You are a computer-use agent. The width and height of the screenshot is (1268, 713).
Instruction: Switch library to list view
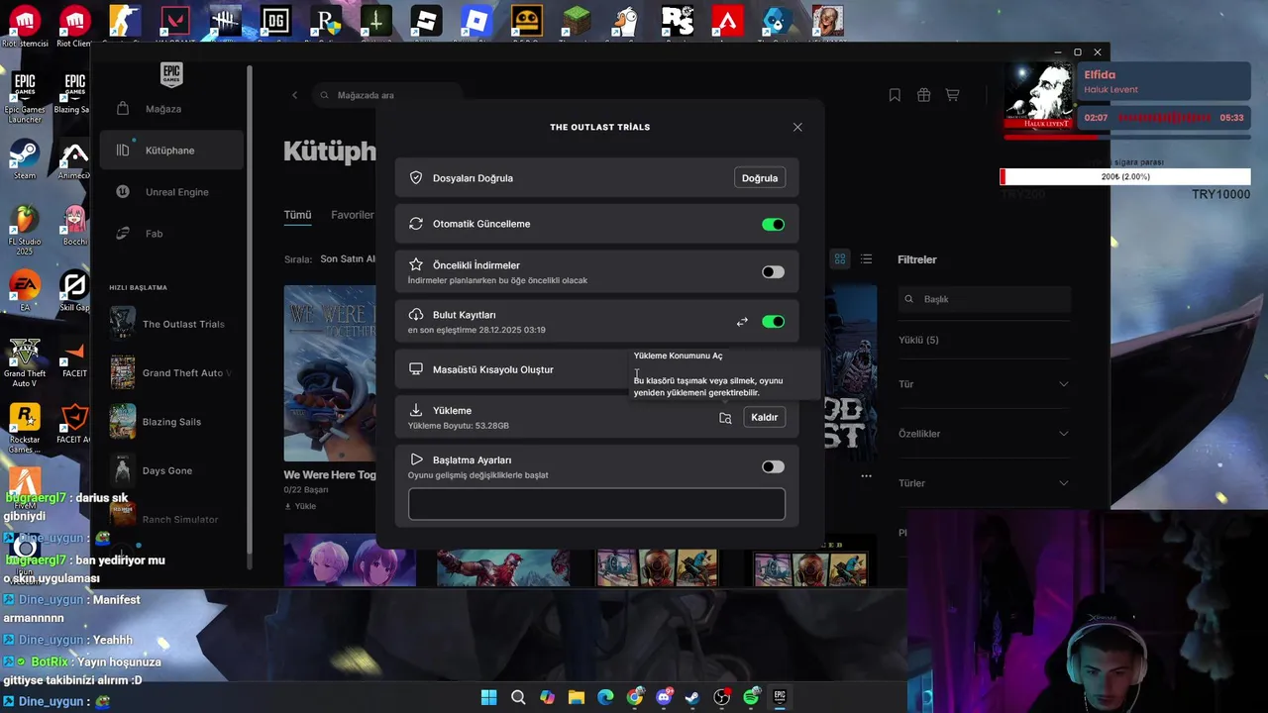866,259
